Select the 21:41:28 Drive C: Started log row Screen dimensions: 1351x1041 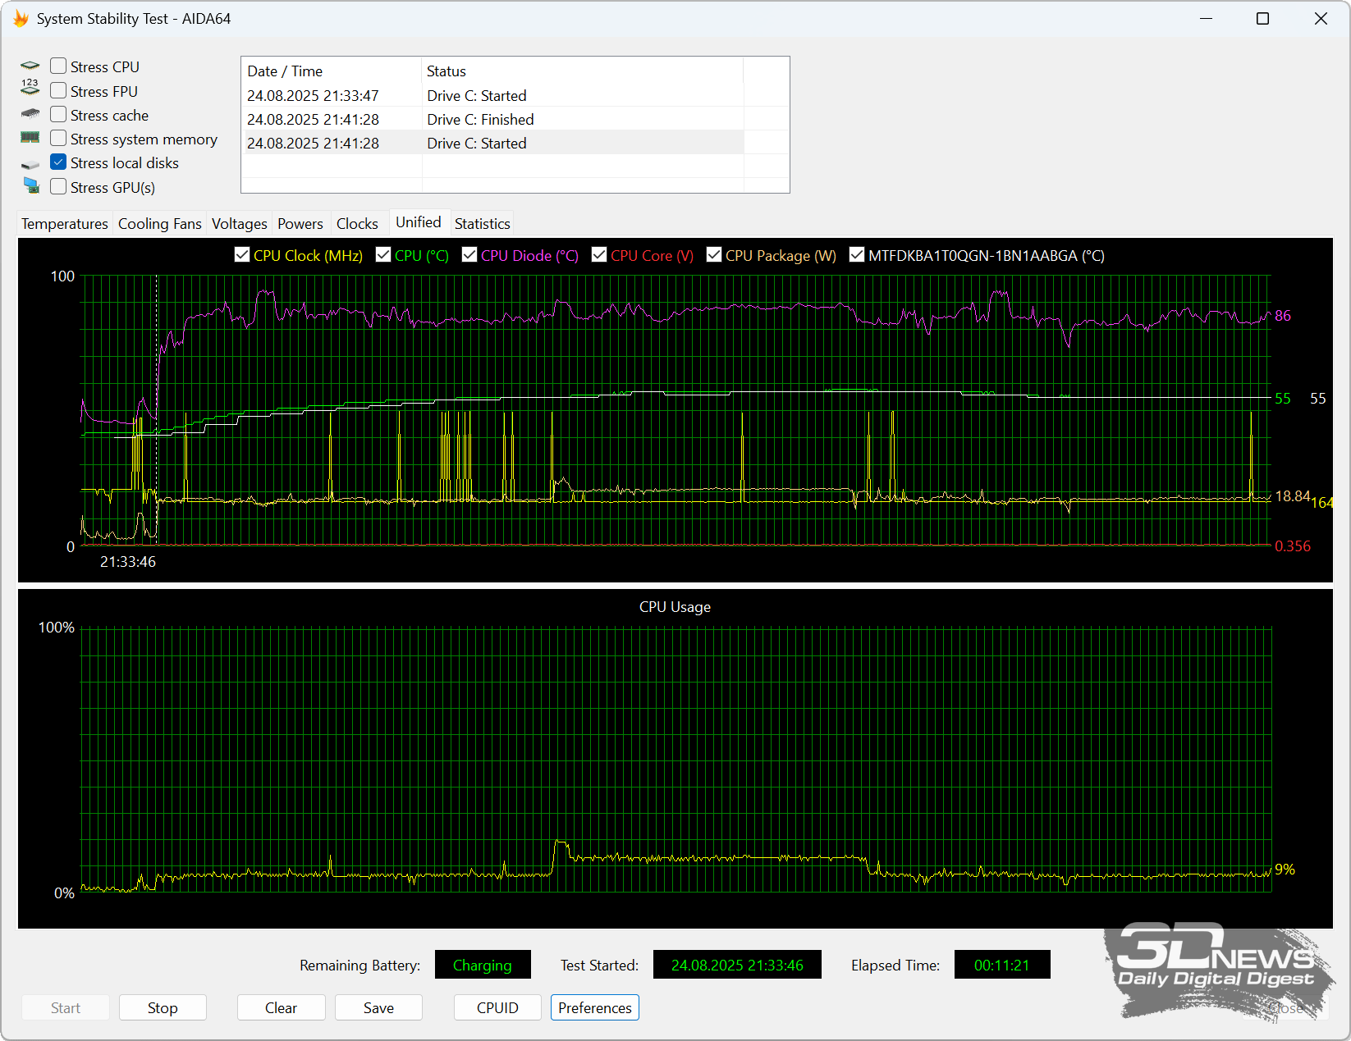point(494,143)
